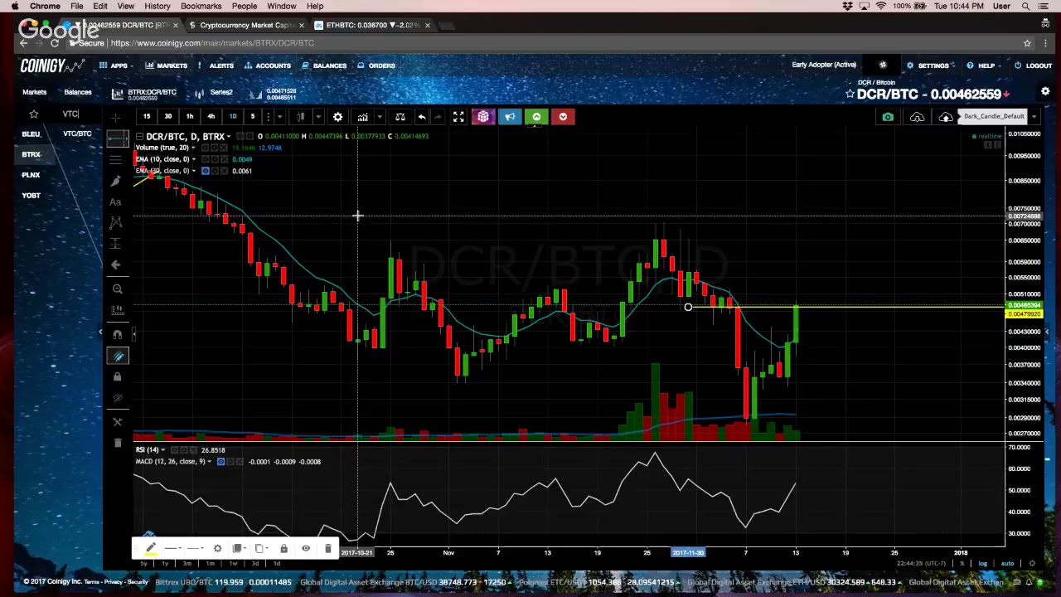Click yellow line color under pencil
The height and width of the screenshot is (597, 1061).
[x=151, y=553]
